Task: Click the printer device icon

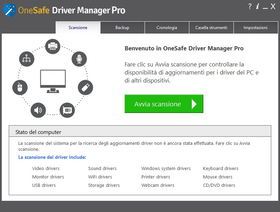Action: [53, 47]
